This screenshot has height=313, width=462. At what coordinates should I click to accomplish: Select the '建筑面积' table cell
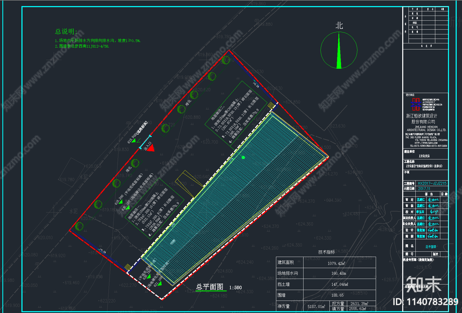(x=290, y=262)
